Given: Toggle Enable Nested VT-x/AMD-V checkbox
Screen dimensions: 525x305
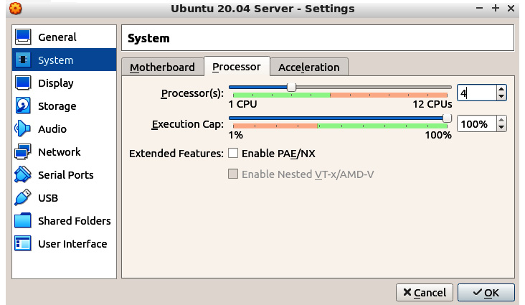Looking at the screenshot, I should pyautogui.click(x=233, y=174).
